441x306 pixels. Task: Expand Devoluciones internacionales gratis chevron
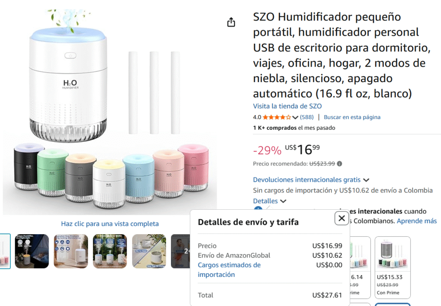coord(366,180)
